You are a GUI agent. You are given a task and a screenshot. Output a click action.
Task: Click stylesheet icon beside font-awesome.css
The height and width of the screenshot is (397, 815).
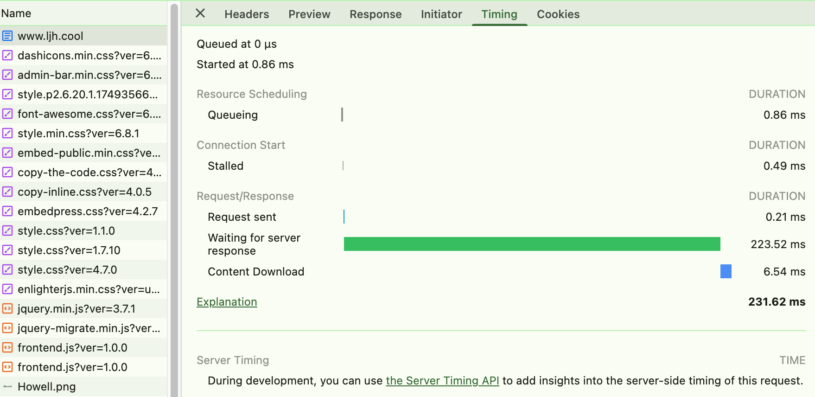(x=7, y=114)
